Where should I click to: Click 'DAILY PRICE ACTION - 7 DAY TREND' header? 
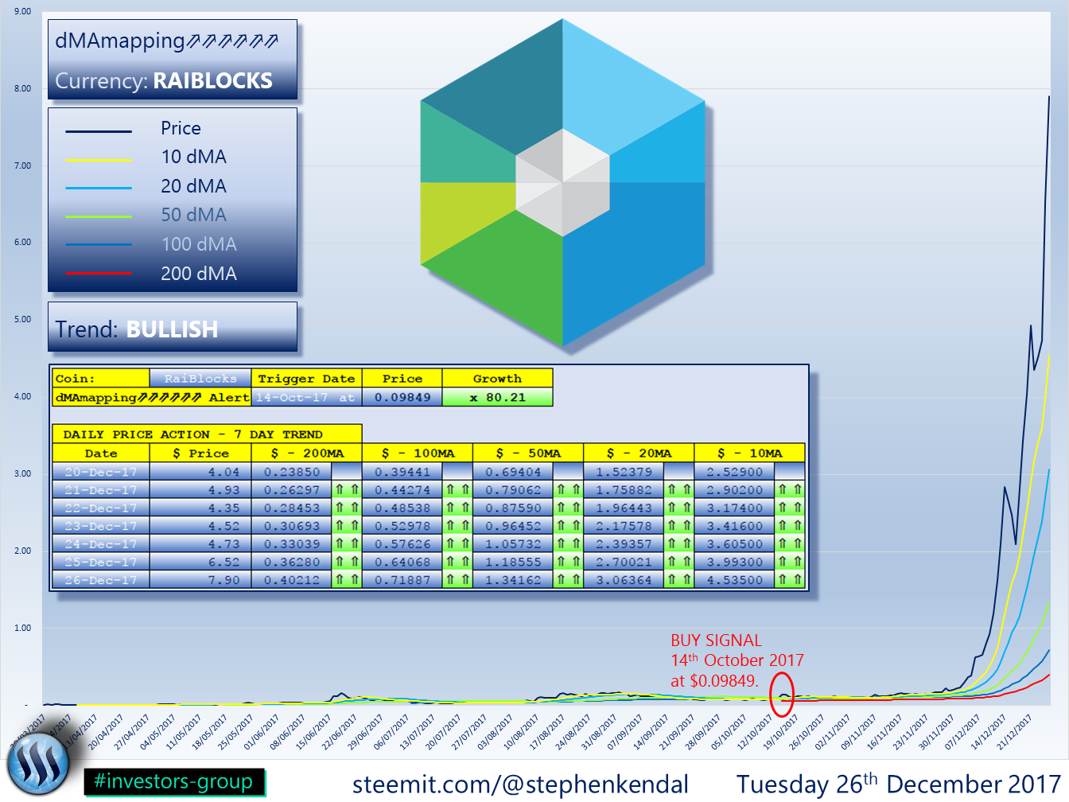tap(207, 434)
